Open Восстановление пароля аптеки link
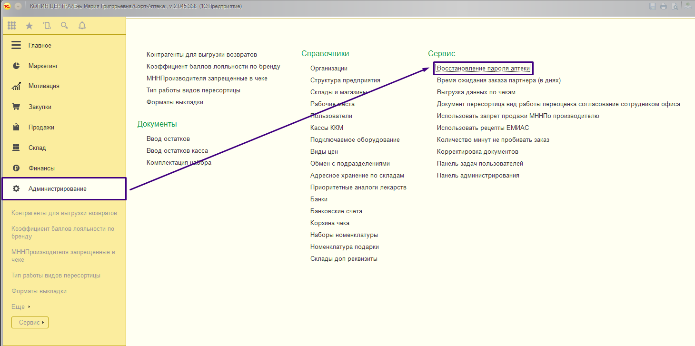This screenshot has height=346, width=695. pos(483,69)
